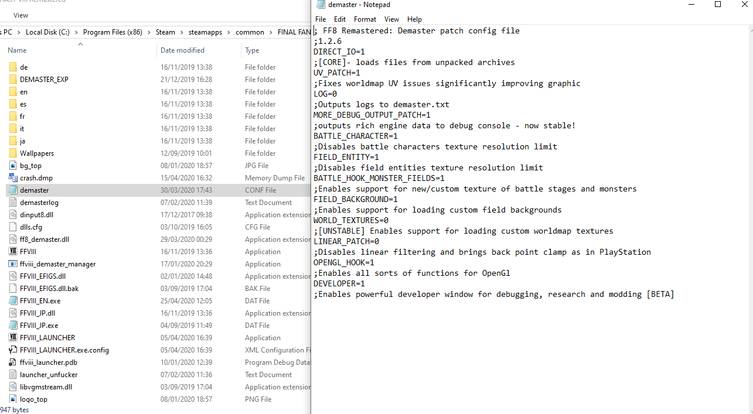The image size is (753, 414).
Task: Click the ff8_demaster.dll file icon
Action: click(13, 239)
